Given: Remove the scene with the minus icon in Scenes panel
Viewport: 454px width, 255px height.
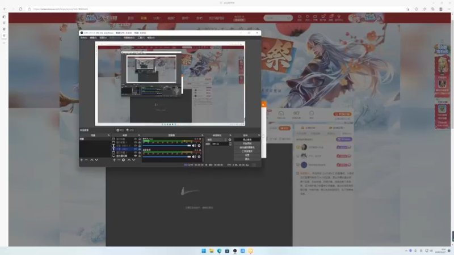Looking at the screenshot, I should (86, 160).
